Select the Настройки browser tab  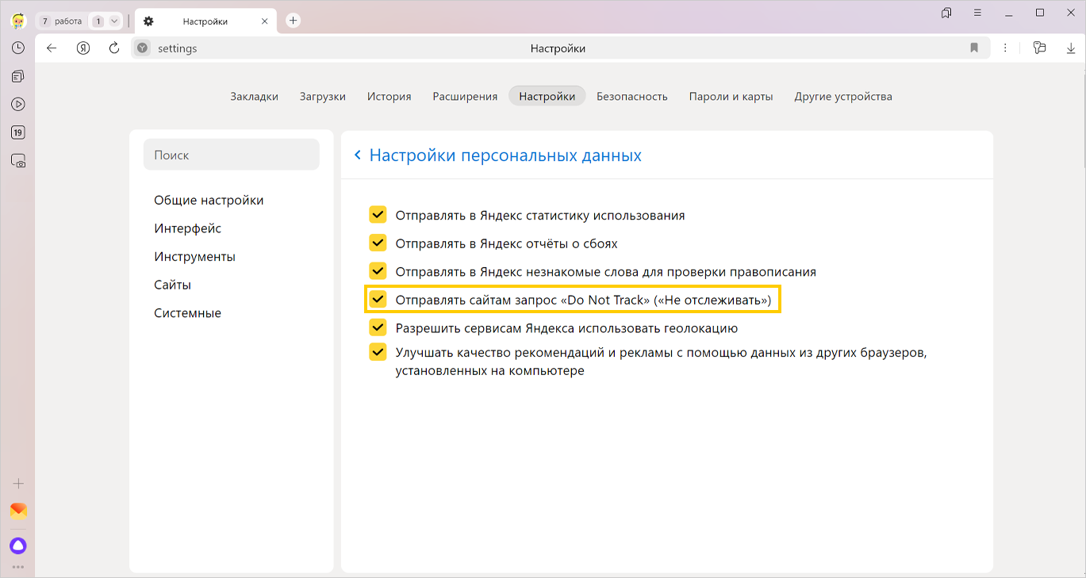205,21
